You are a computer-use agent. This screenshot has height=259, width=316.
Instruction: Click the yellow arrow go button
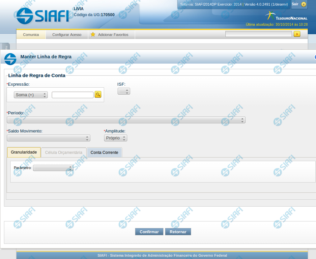click(297, 34)
